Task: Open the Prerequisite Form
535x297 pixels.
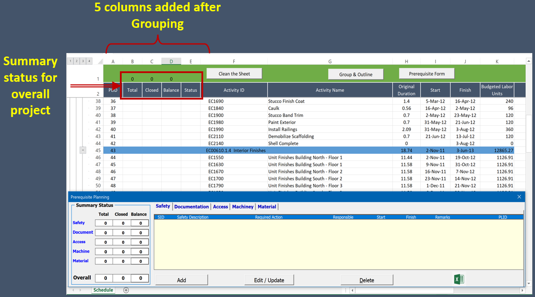Action: click(426, 73)
